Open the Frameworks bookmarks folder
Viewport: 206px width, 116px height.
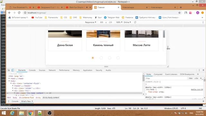51,17
